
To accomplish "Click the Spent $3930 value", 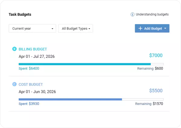I will pyautogui.click(x=29, y=104).
